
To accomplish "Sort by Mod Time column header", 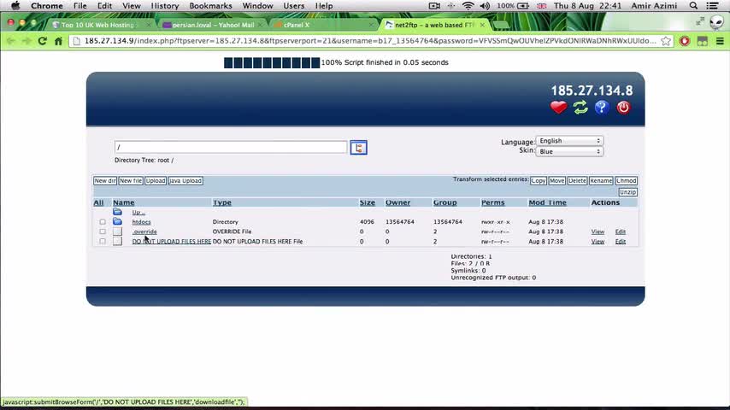I will point(547,202).
